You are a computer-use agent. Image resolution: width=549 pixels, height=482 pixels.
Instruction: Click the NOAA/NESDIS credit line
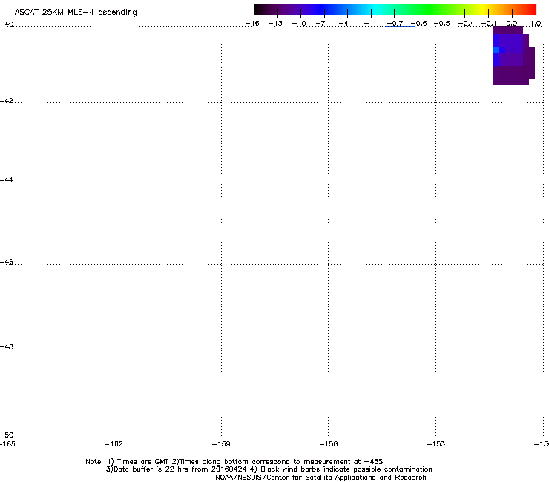coord(320,478)
